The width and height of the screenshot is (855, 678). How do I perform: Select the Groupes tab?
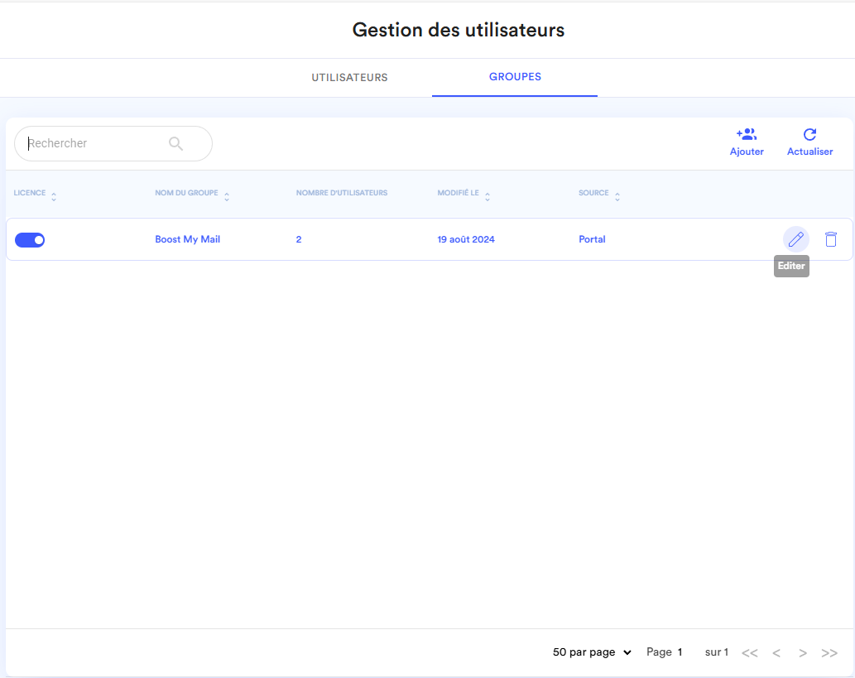point(515,77)
